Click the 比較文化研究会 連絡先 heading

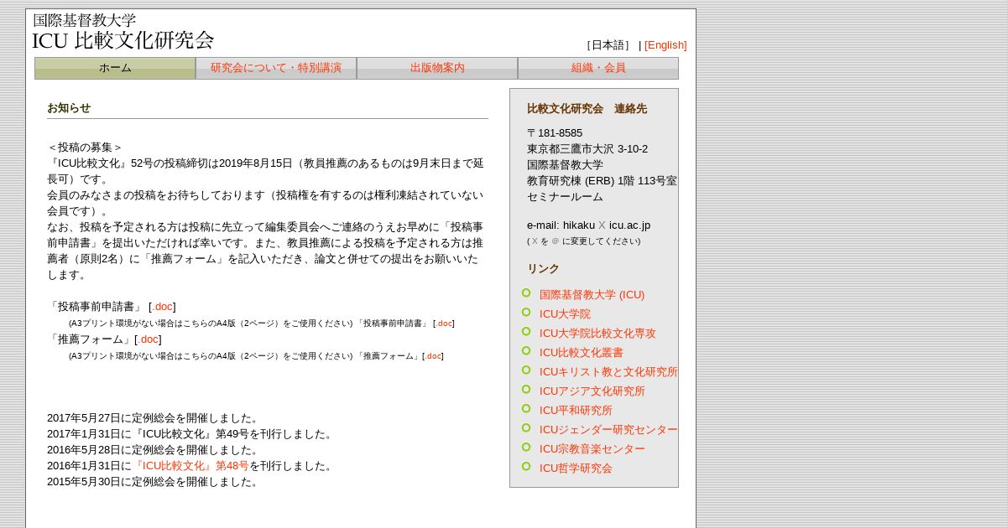pyautogui.click(x=587, y=109)
